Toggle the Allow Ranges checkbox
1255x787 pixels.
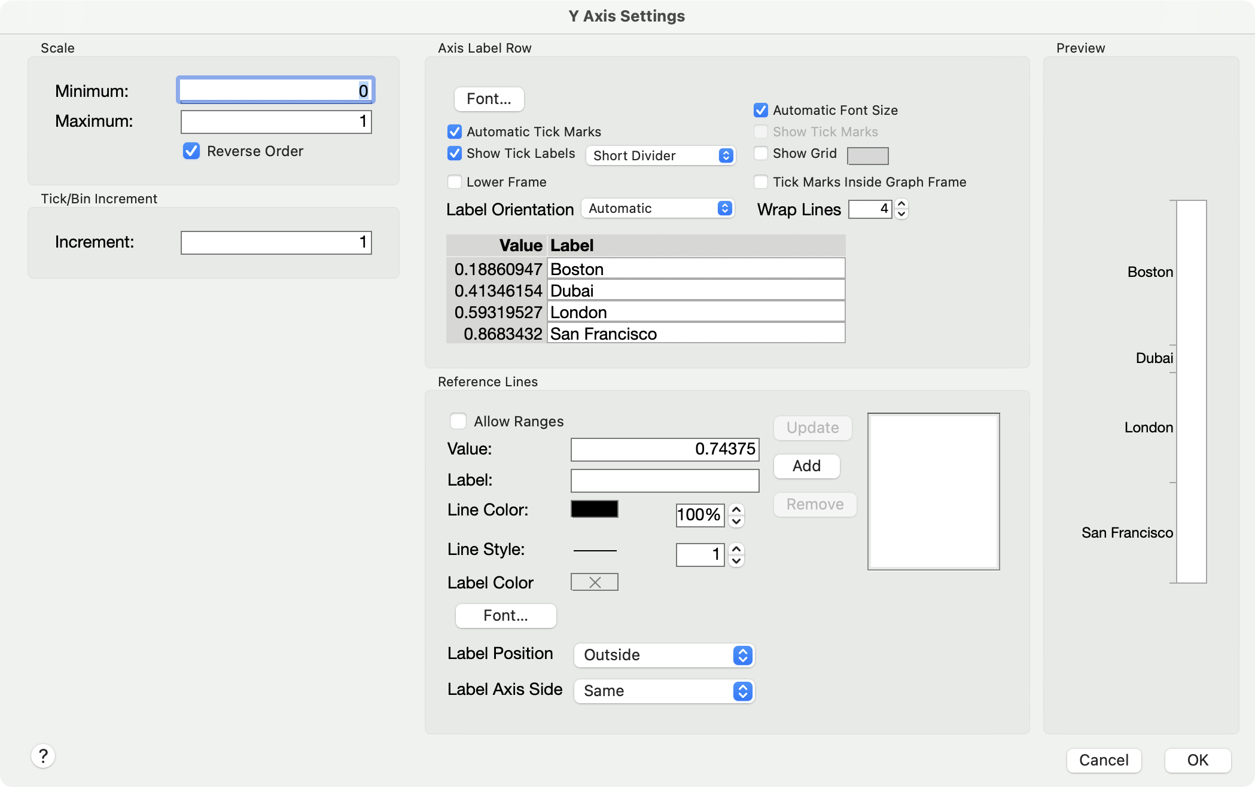click(x=458, y=422)
